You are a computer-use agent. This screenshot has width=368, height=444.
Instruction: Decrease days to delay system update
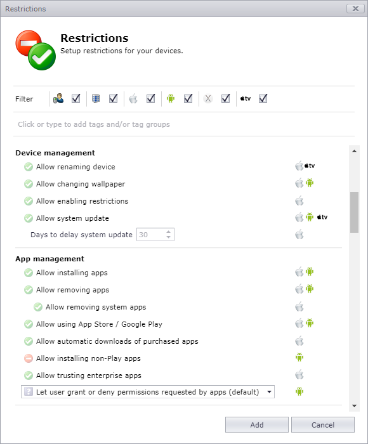pos(169,237)
